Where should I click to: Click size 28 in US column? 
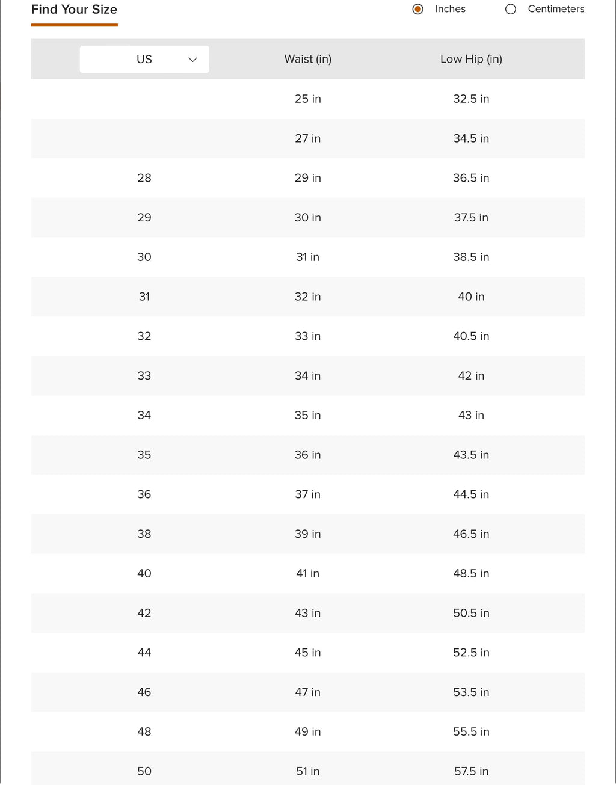[144, 178]
